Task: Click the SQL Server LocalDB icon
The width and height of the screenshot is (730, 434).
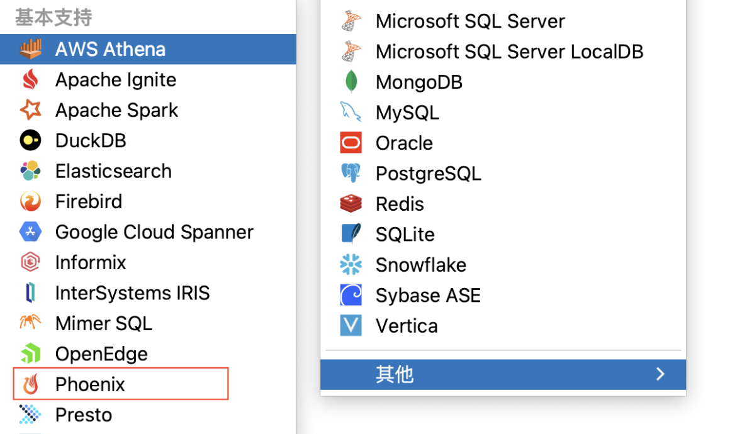Action: pos(351,51)
